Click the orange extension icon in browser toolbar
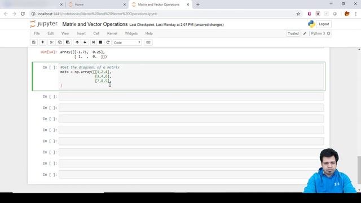Image resolution: width=361 pixels, height=203 pixels. pyautogui.click(x=347, y=14)
